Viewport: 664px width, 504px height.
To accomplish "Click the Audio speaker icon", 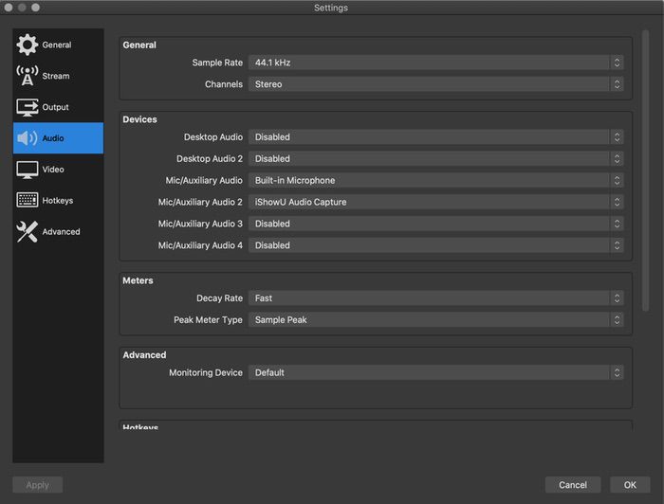I will point(28,137).
